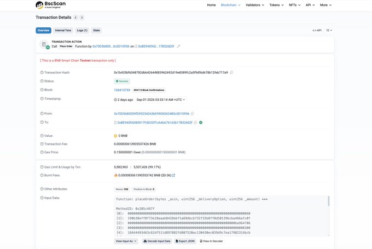Click help icon next to Block

coord(42,90)
